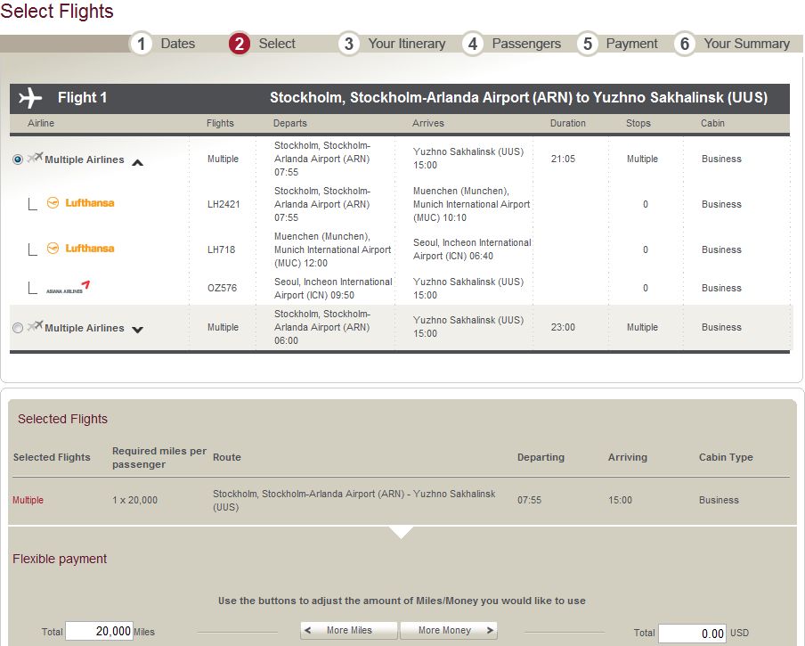Select the 07:55 Multiple Airlines flight radio
Image resolution: width=805 pixels, height=646 pixels.
[x=18, y=159]
